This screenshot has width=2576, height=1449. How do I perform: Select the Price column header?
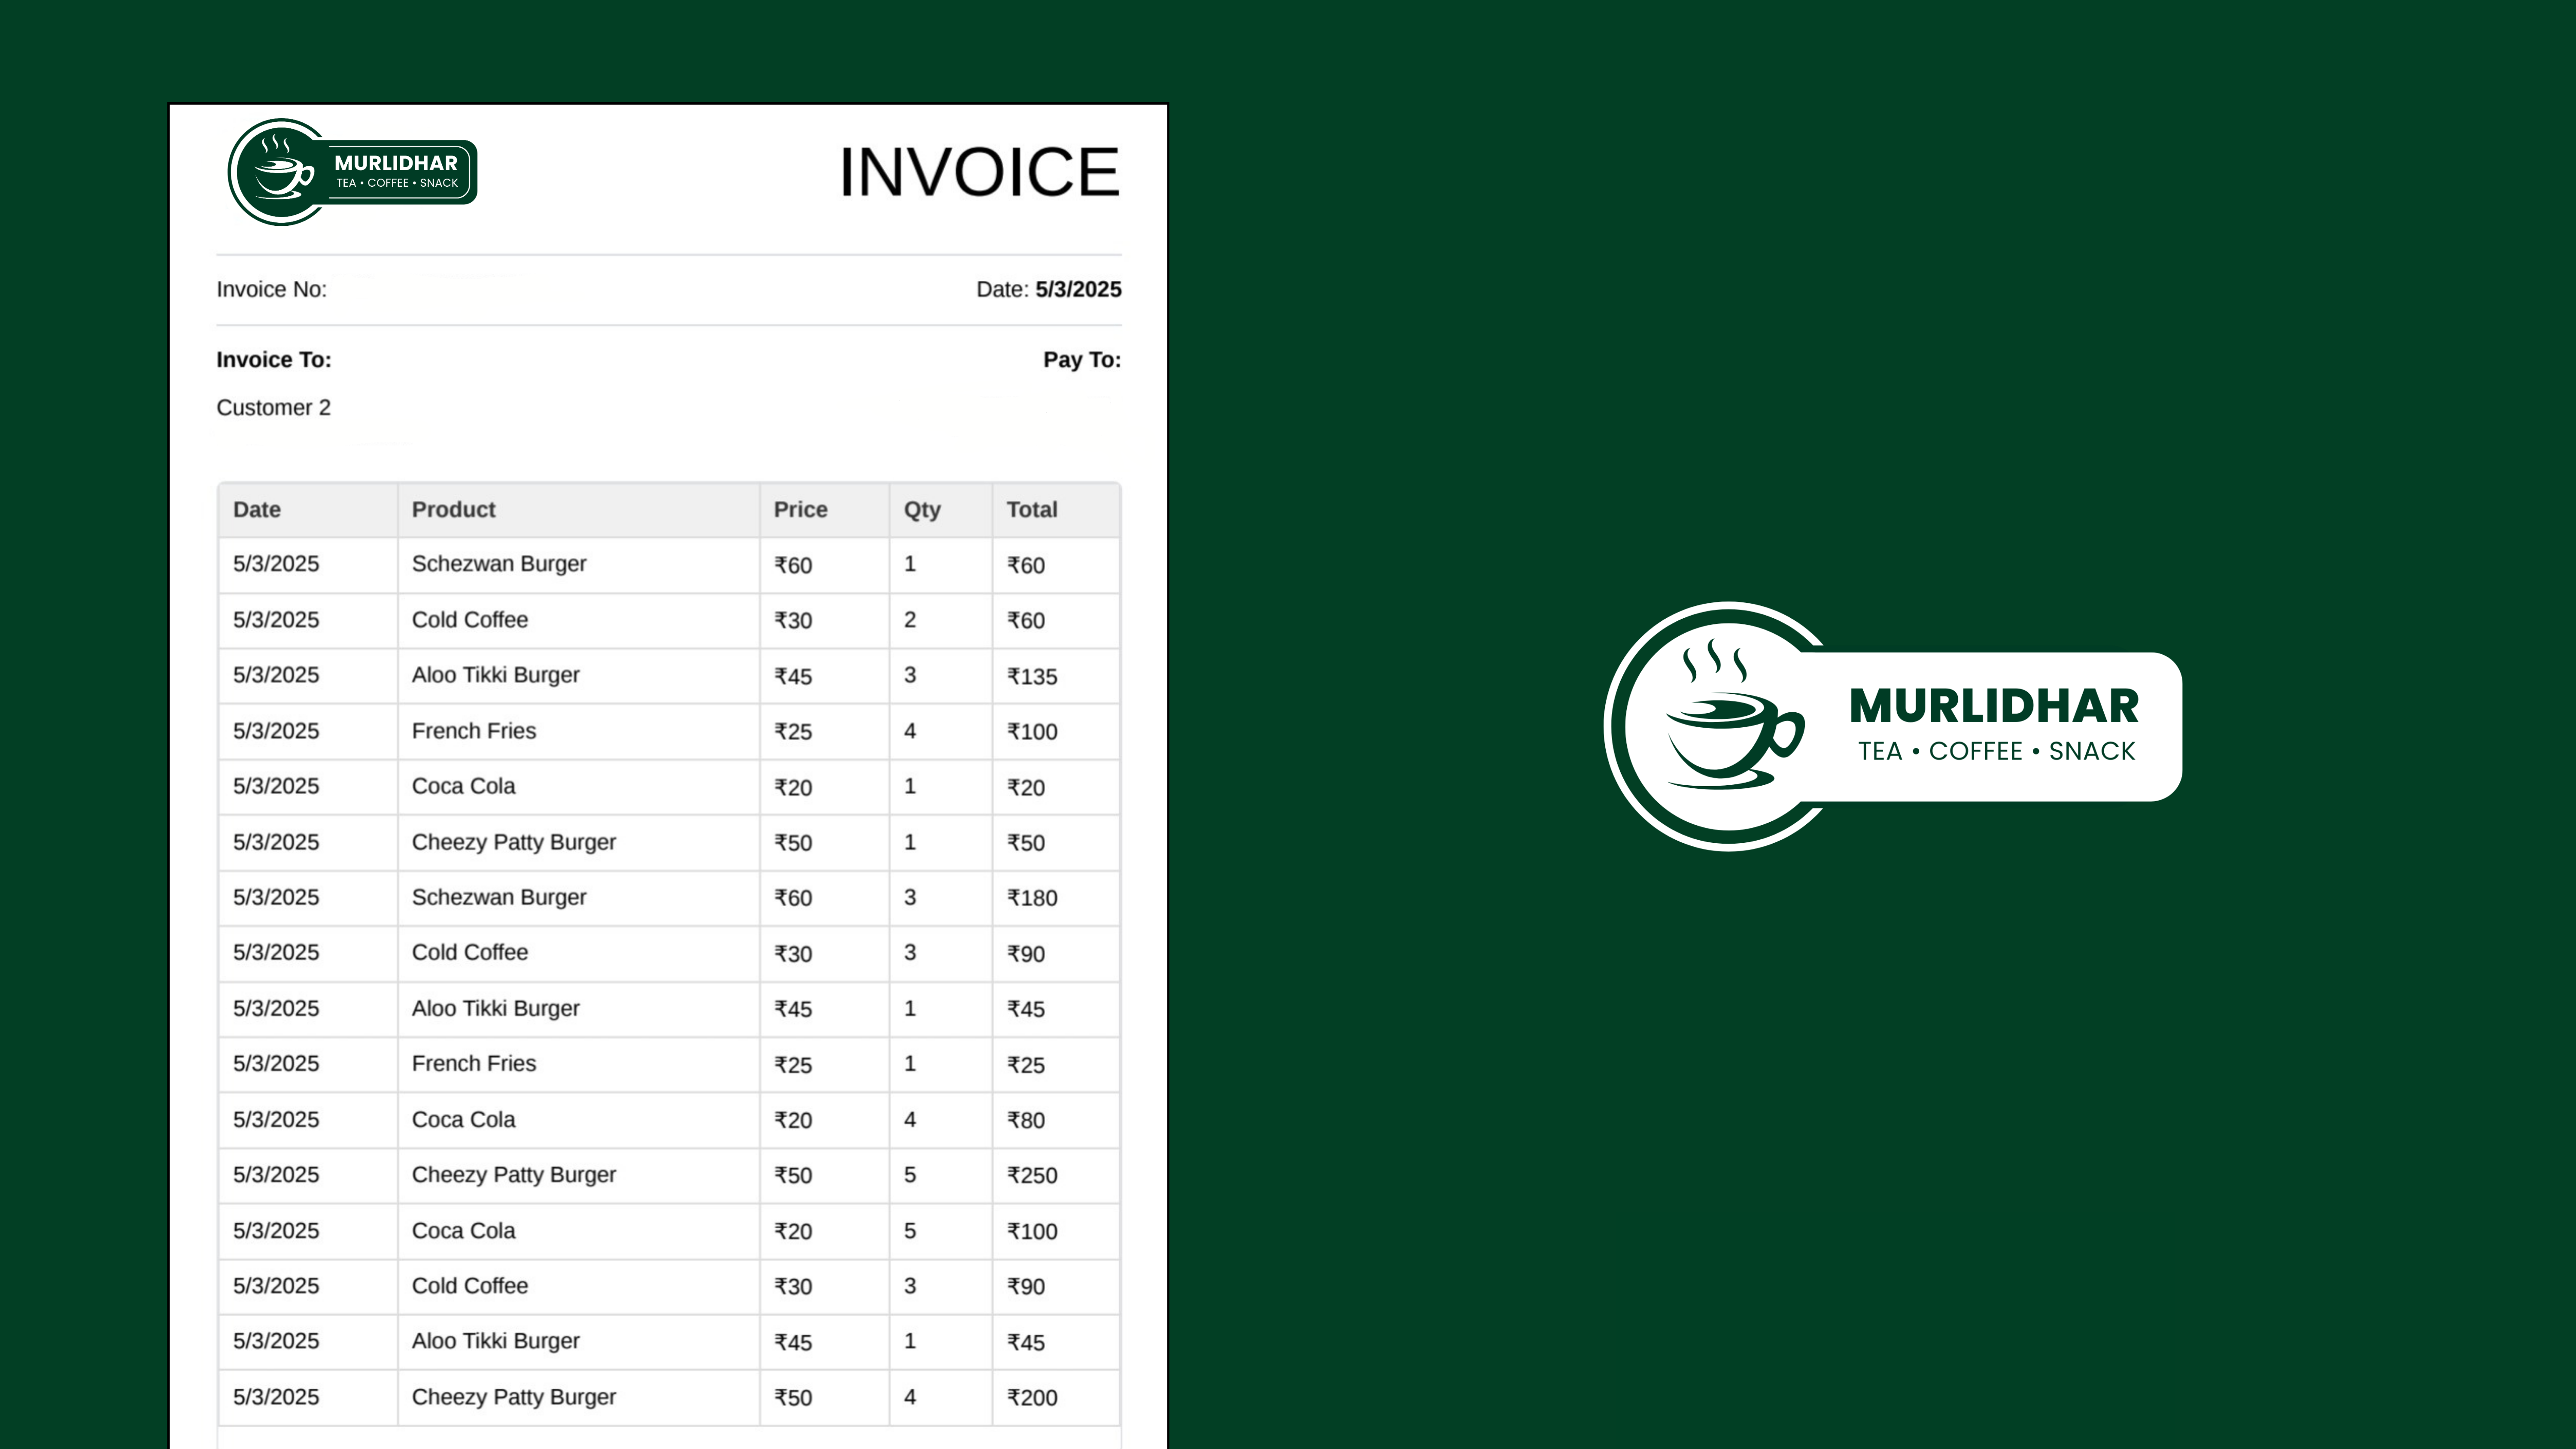tap(799, 510)
